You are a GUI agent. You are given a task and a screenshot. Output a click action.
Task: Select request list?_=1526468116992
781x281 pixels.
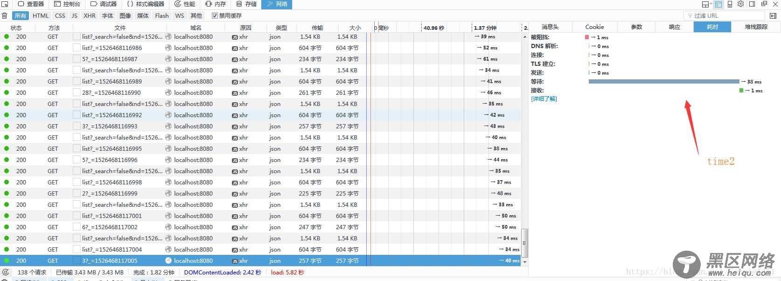tap(261, 115)
